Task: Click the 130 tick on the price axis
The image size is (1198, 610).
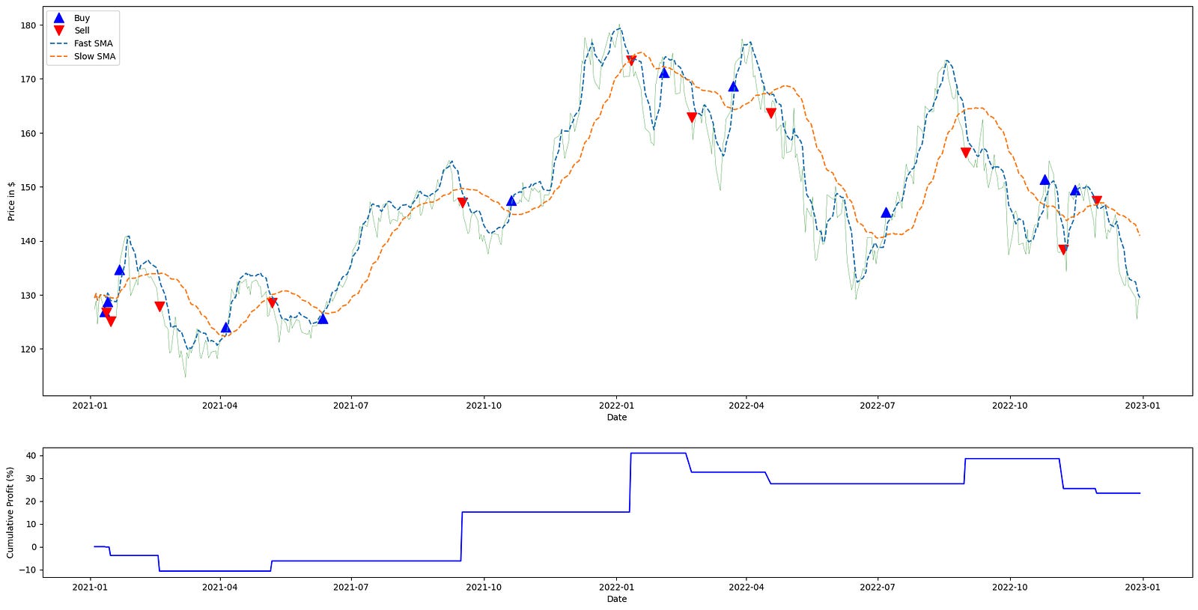Action: tap(28, 296)
